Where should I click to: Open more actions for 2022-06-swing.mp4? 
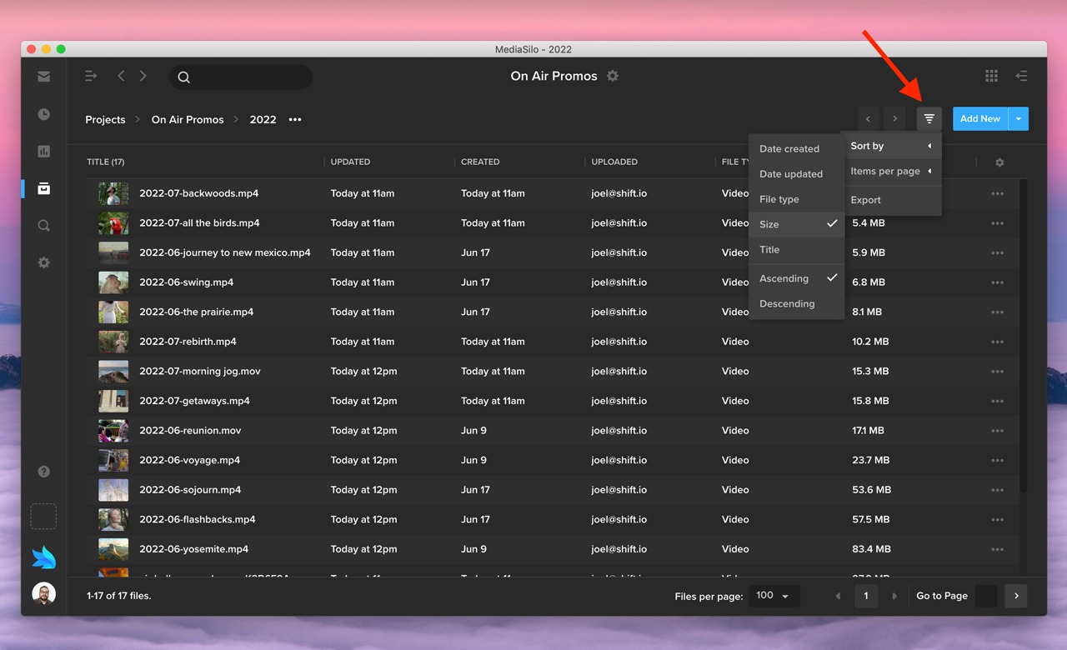click(998, 282)
